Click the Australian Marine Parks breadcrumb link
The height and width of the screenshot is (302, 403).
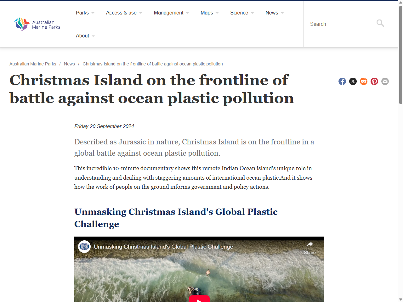pos(33,64)
